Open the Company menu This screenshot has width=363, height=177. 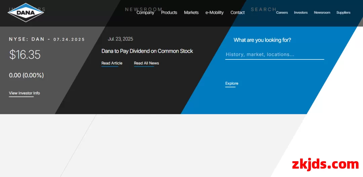145,12
